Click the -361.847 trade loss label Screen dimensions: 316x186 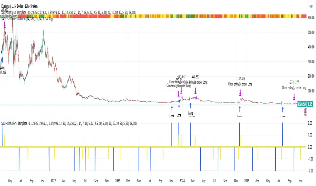coord(181,76)
